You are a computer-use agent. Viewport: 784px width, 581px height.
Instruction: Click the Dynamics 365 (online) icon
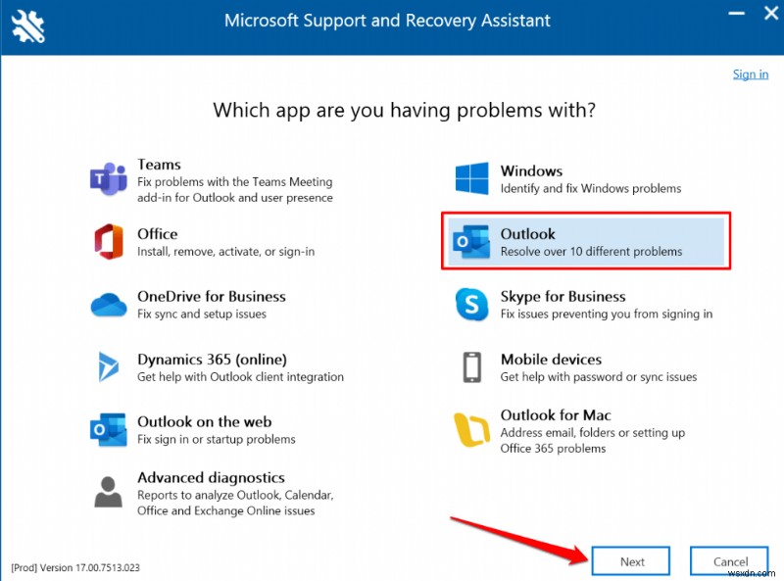coord(108,367)
